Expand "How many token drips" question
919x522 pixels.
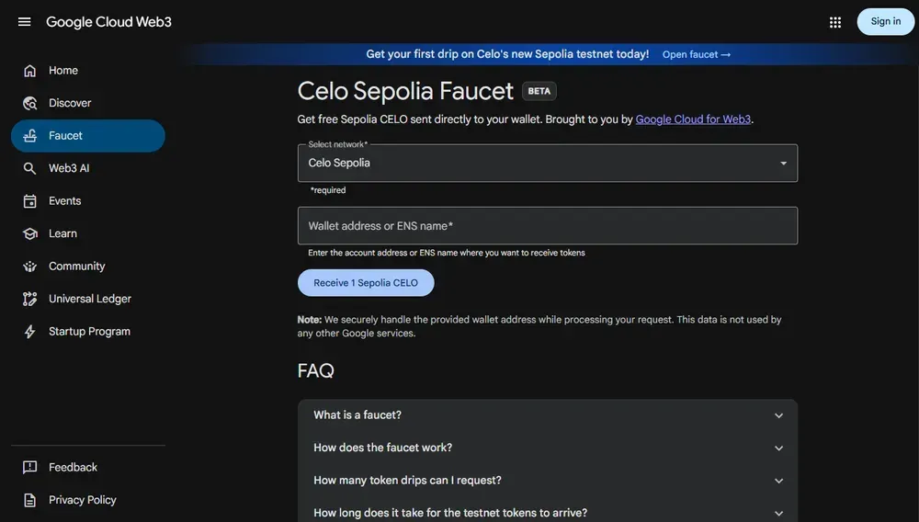click(x=547, y=481)
